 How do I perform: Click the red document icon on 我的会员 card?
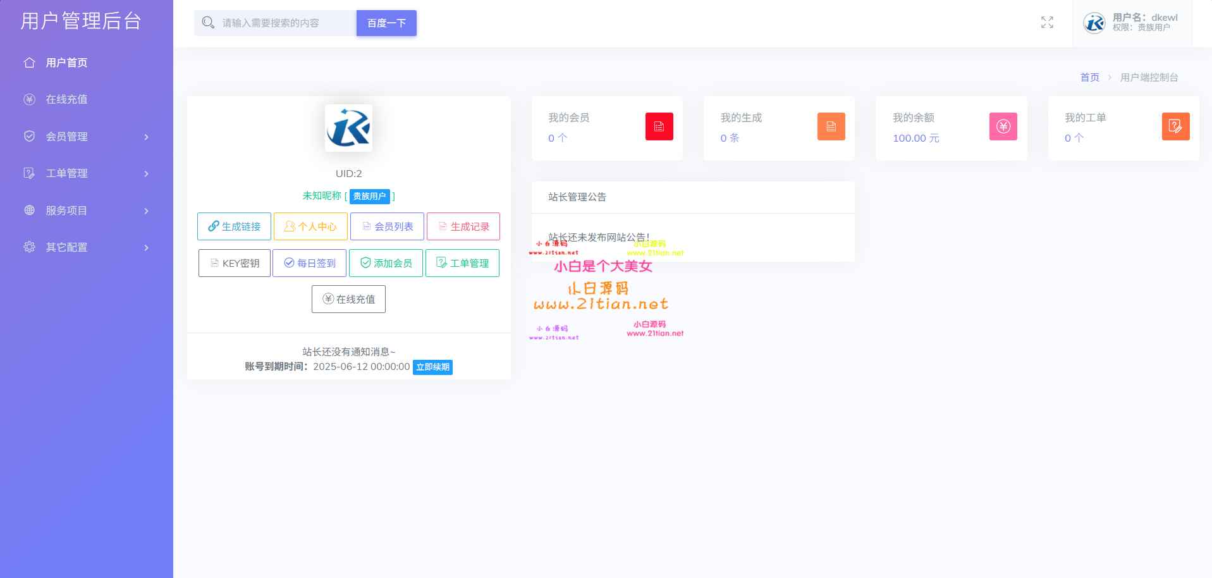[x=659, y=126]
